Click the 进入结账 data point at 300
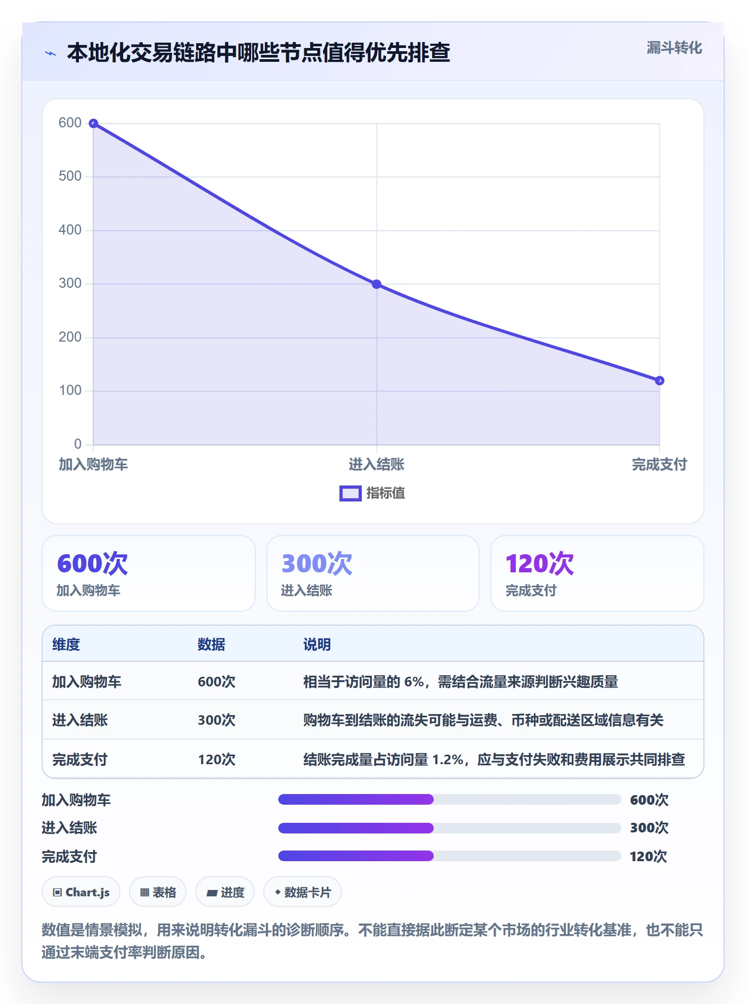Image resolution: width=746 pixels, height=1004 pixels. [376, 284]
